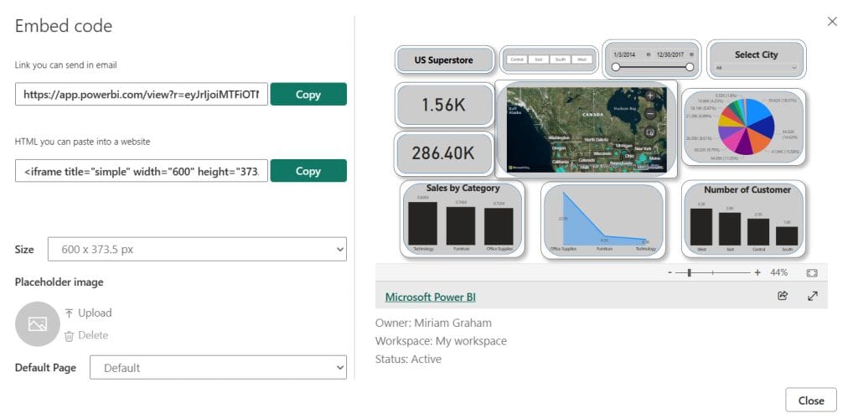The height and width of the screenshot is (419, 858).
Task: Close the dialog with the X icon
Action: [x=832, y=21]
